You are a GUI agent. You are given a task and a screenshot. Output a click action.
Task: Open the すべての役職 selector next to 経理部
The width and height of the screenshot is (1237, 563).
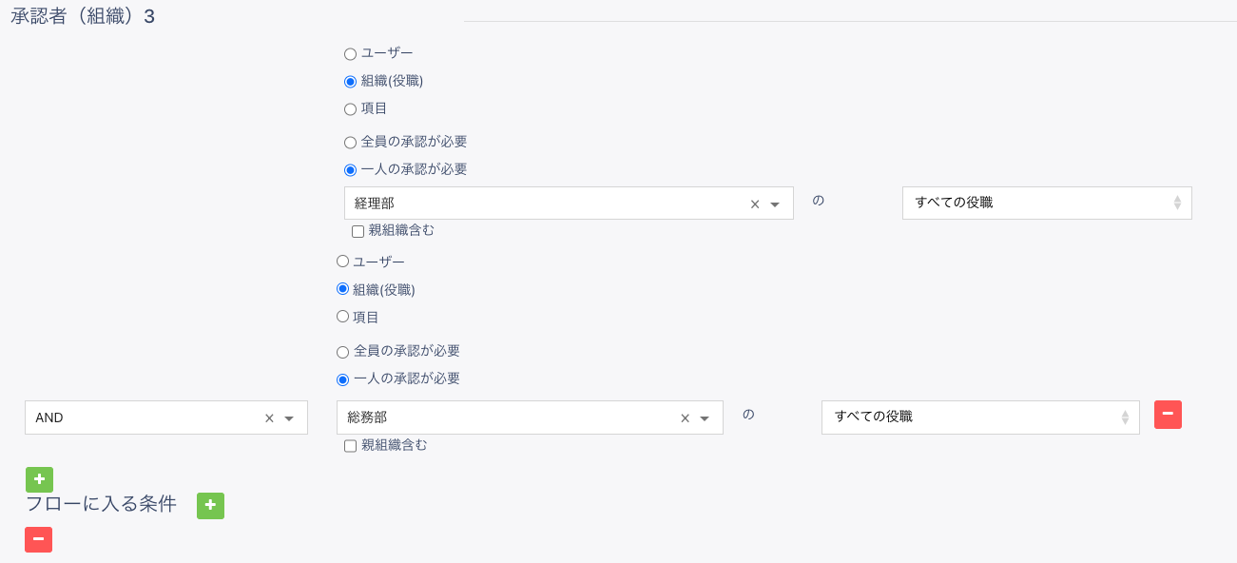pyautogui.click(x=1046, y=203)
